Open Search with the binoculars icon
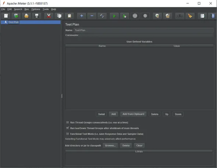 point(180,16)
